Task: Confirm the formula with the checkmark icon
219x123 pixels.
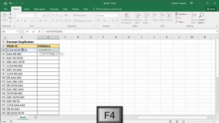Action: tap(33, 31)
